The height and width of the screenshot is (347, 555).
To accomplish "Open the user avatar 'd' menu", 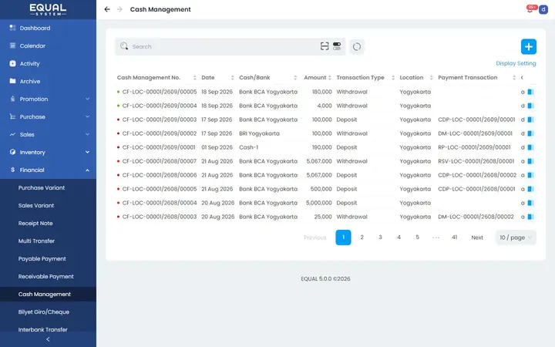I will click(543, 9).
